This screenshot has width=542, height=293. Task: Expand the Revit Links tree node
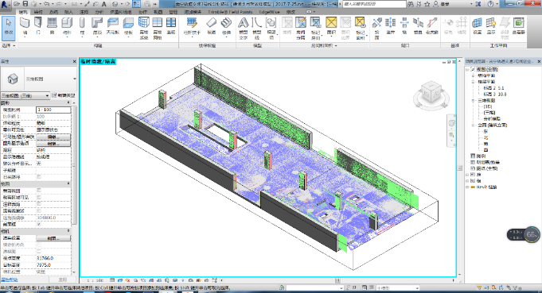[x=467, y=187]
